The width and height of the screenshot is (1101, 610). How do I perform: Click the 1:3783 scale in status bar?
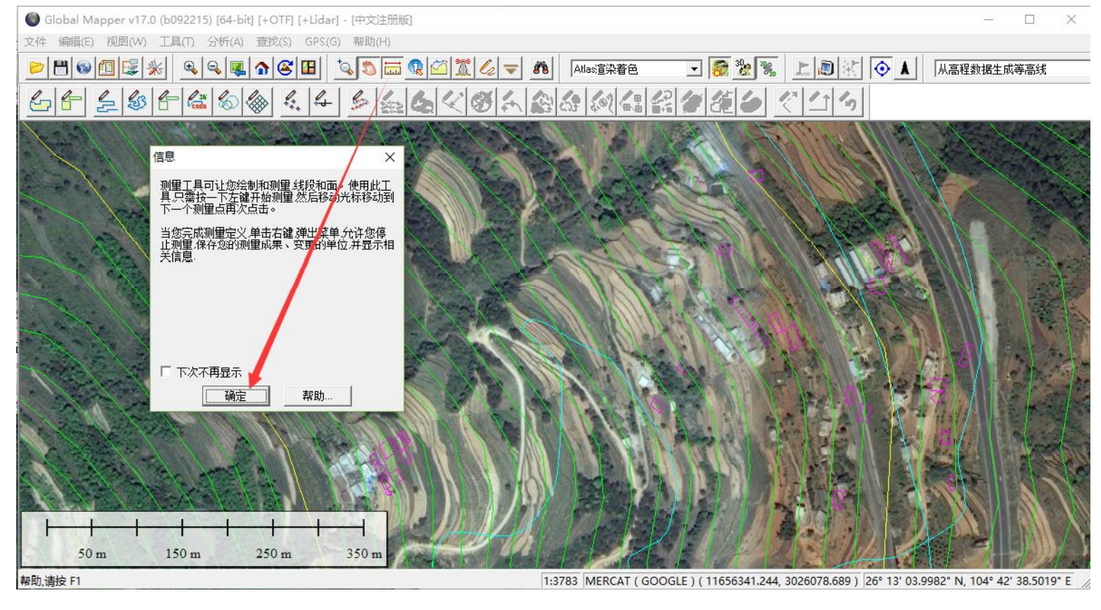tap(560, 581)
